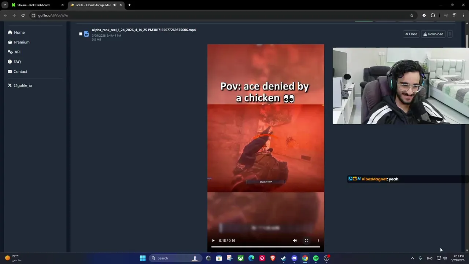This screenshot has height=264, width=469.
Task: Open the browser Extensions puzzle icon
Action: [433, 15]
